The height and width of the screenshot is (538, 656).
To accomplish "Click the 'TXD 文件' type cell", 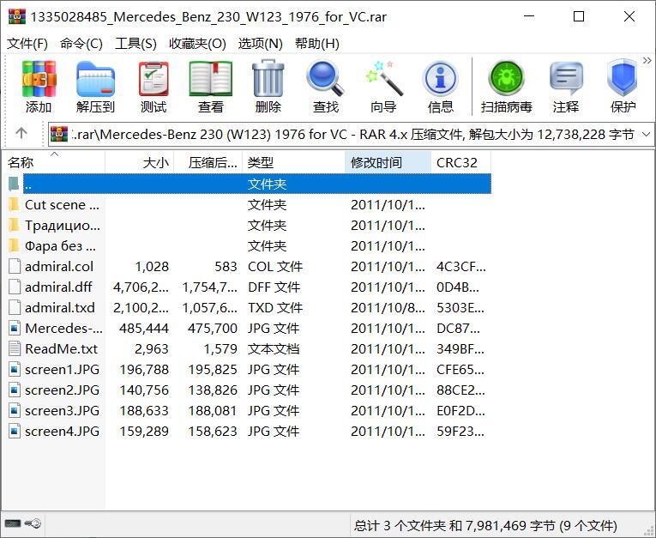I will [275, 307].
